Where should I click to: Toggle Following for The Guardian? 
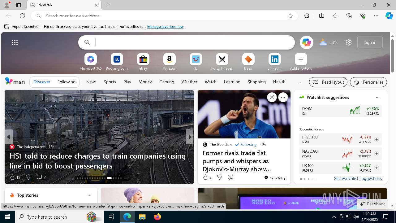click(x=246, y=145)
